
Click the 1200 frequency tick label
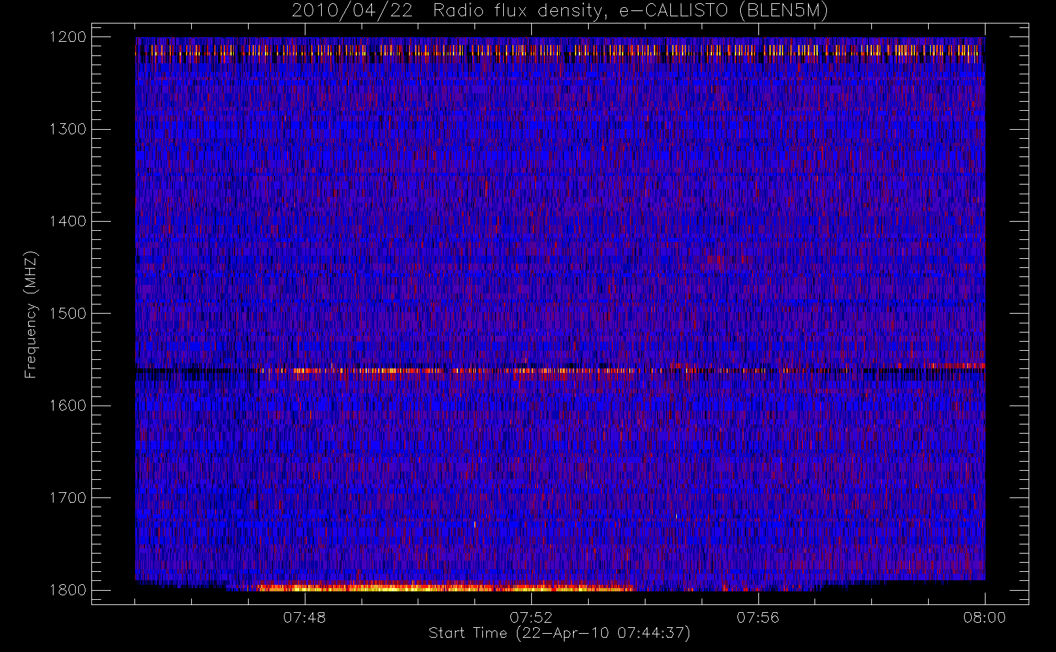point(68,37)
